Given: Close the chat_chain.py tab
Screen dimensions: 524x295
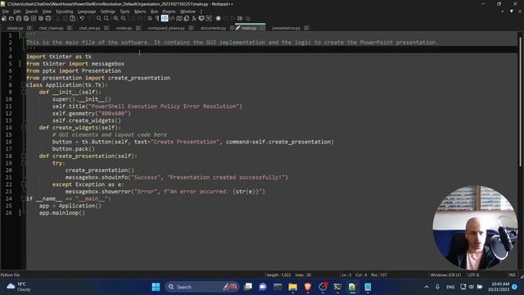Looking at the screenshot, I should pos(69,28).
